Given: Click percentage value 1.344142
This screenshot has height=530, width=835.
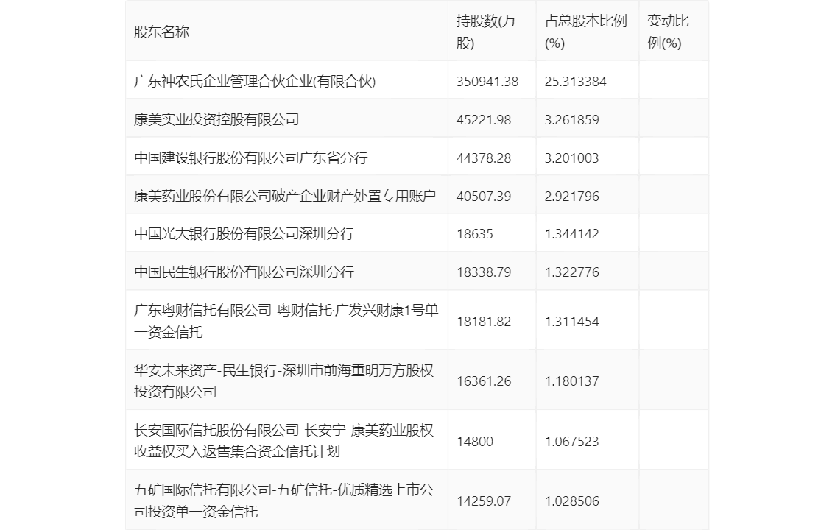Looking at the screenshot, I should click(572, 234).
